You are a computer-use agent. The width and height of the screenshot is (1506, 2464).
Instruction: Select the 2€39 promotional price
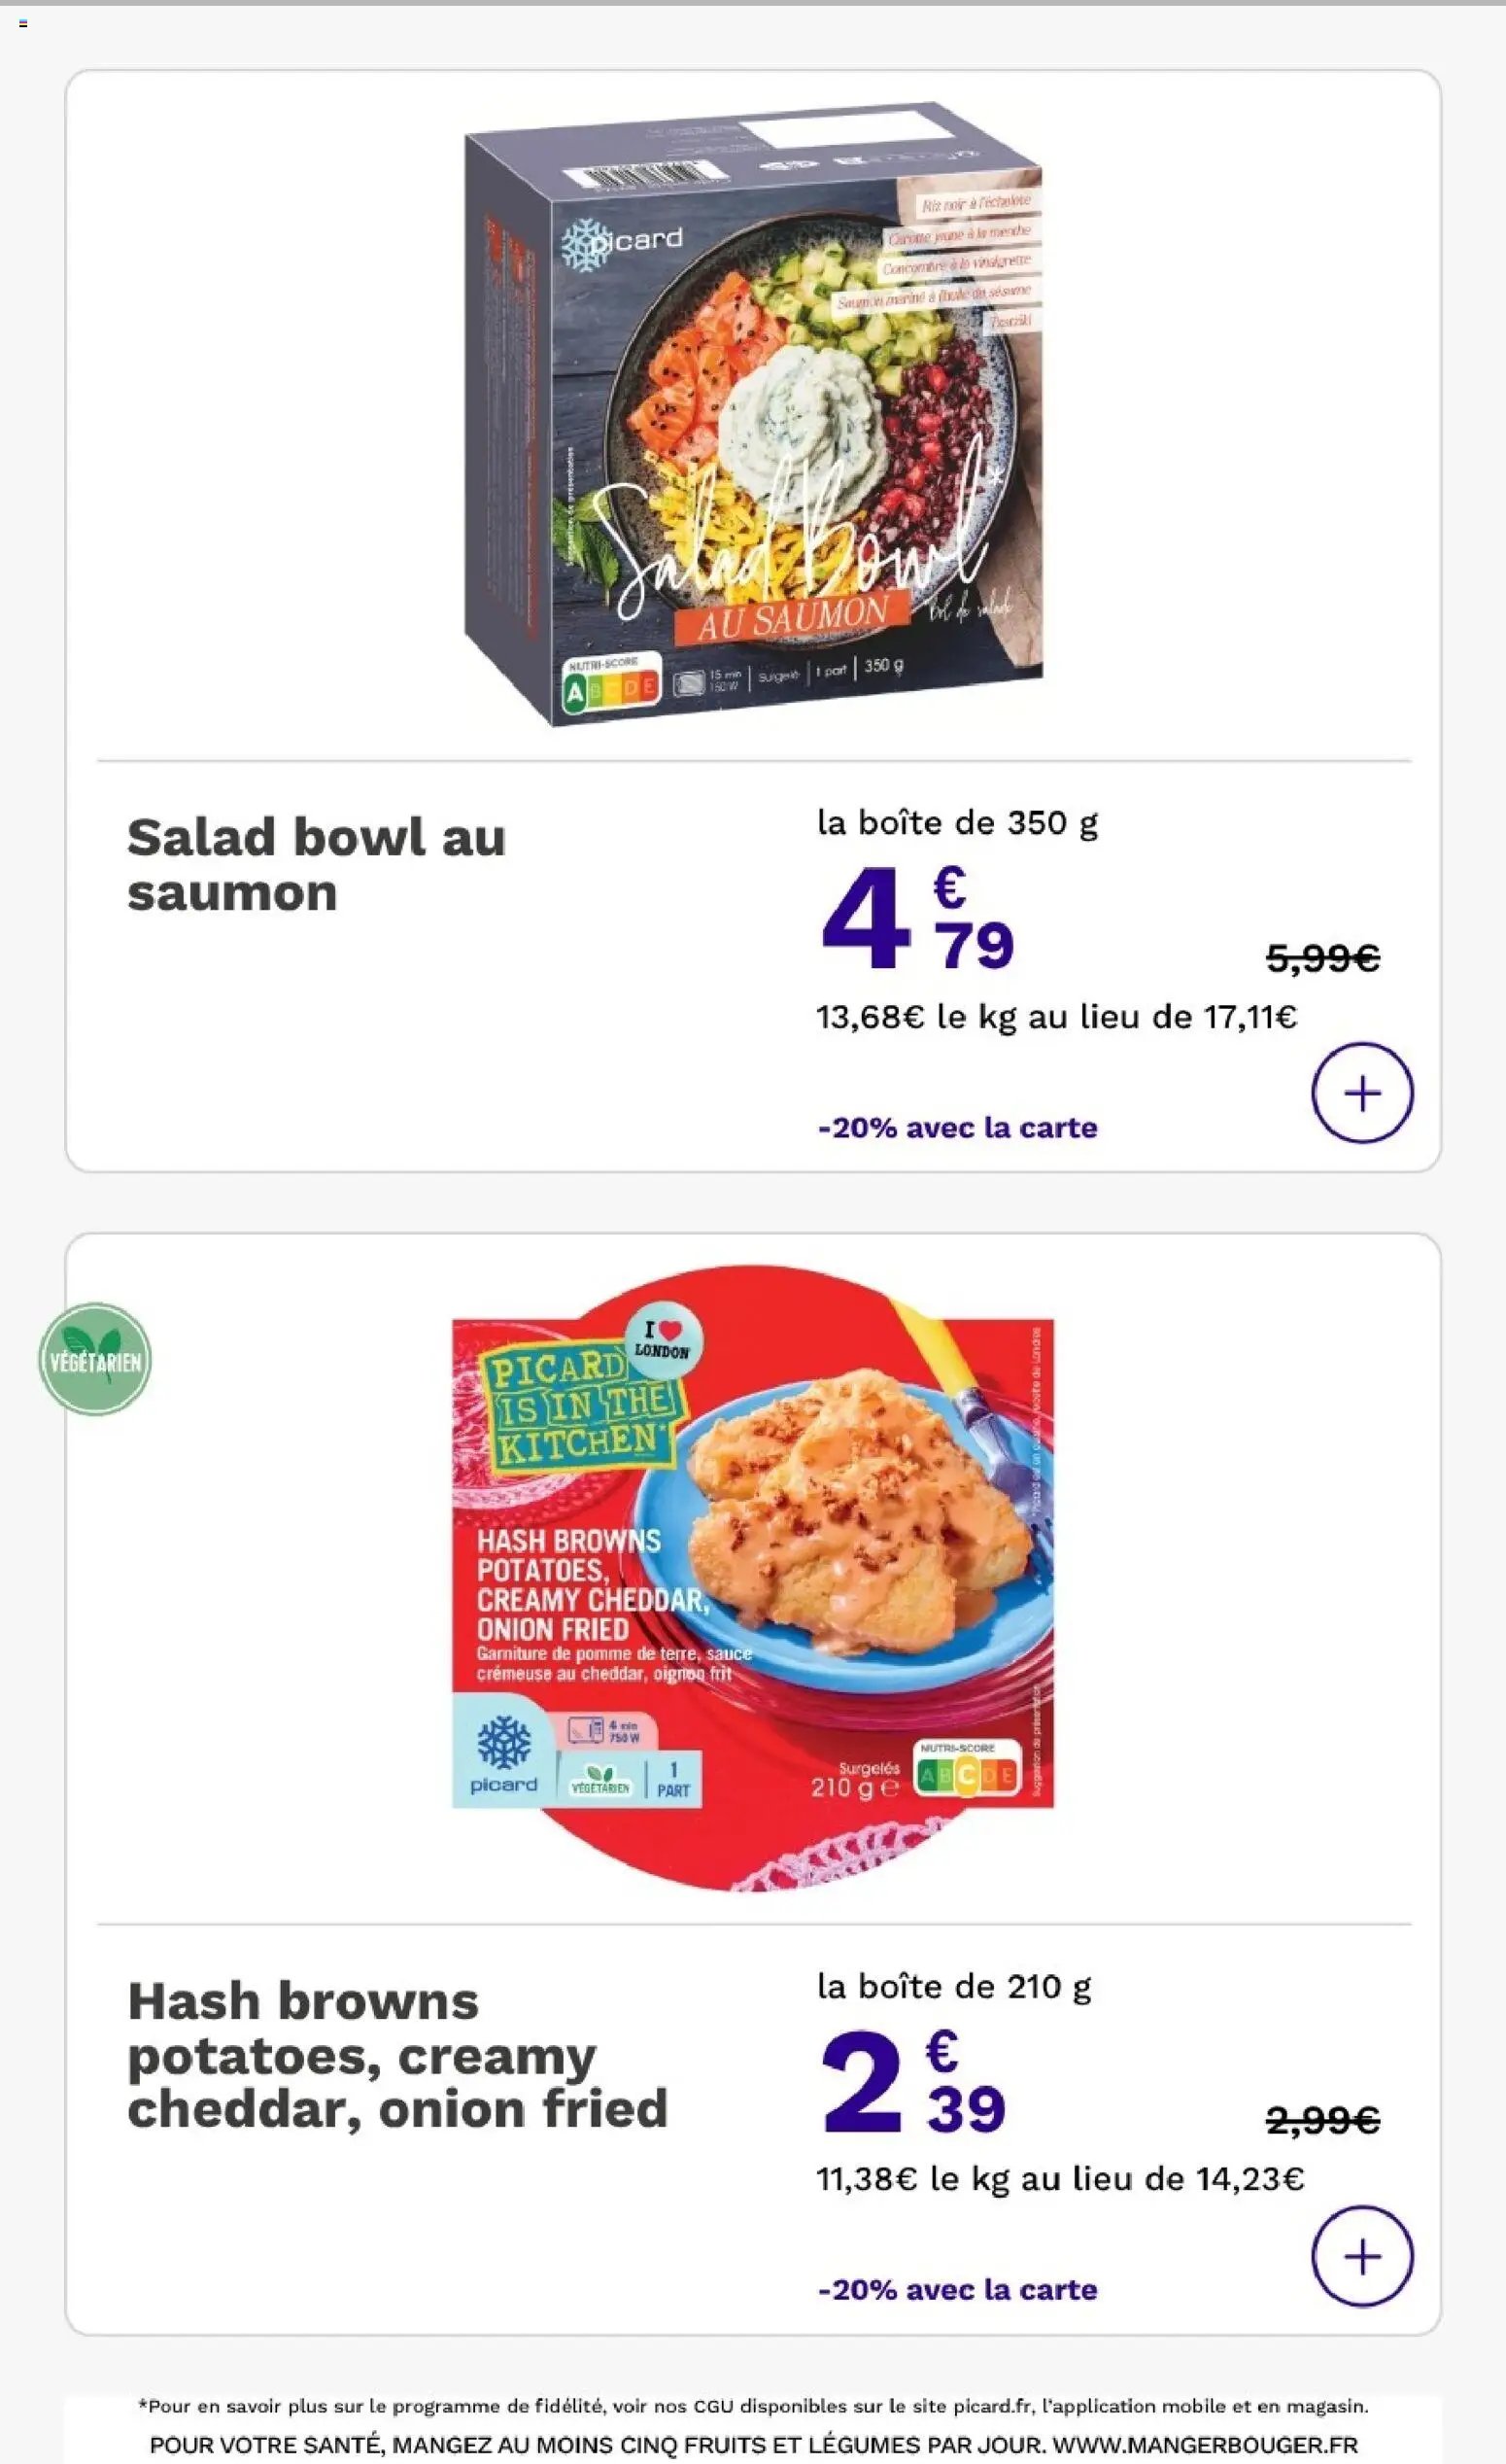pos(913,2080)
